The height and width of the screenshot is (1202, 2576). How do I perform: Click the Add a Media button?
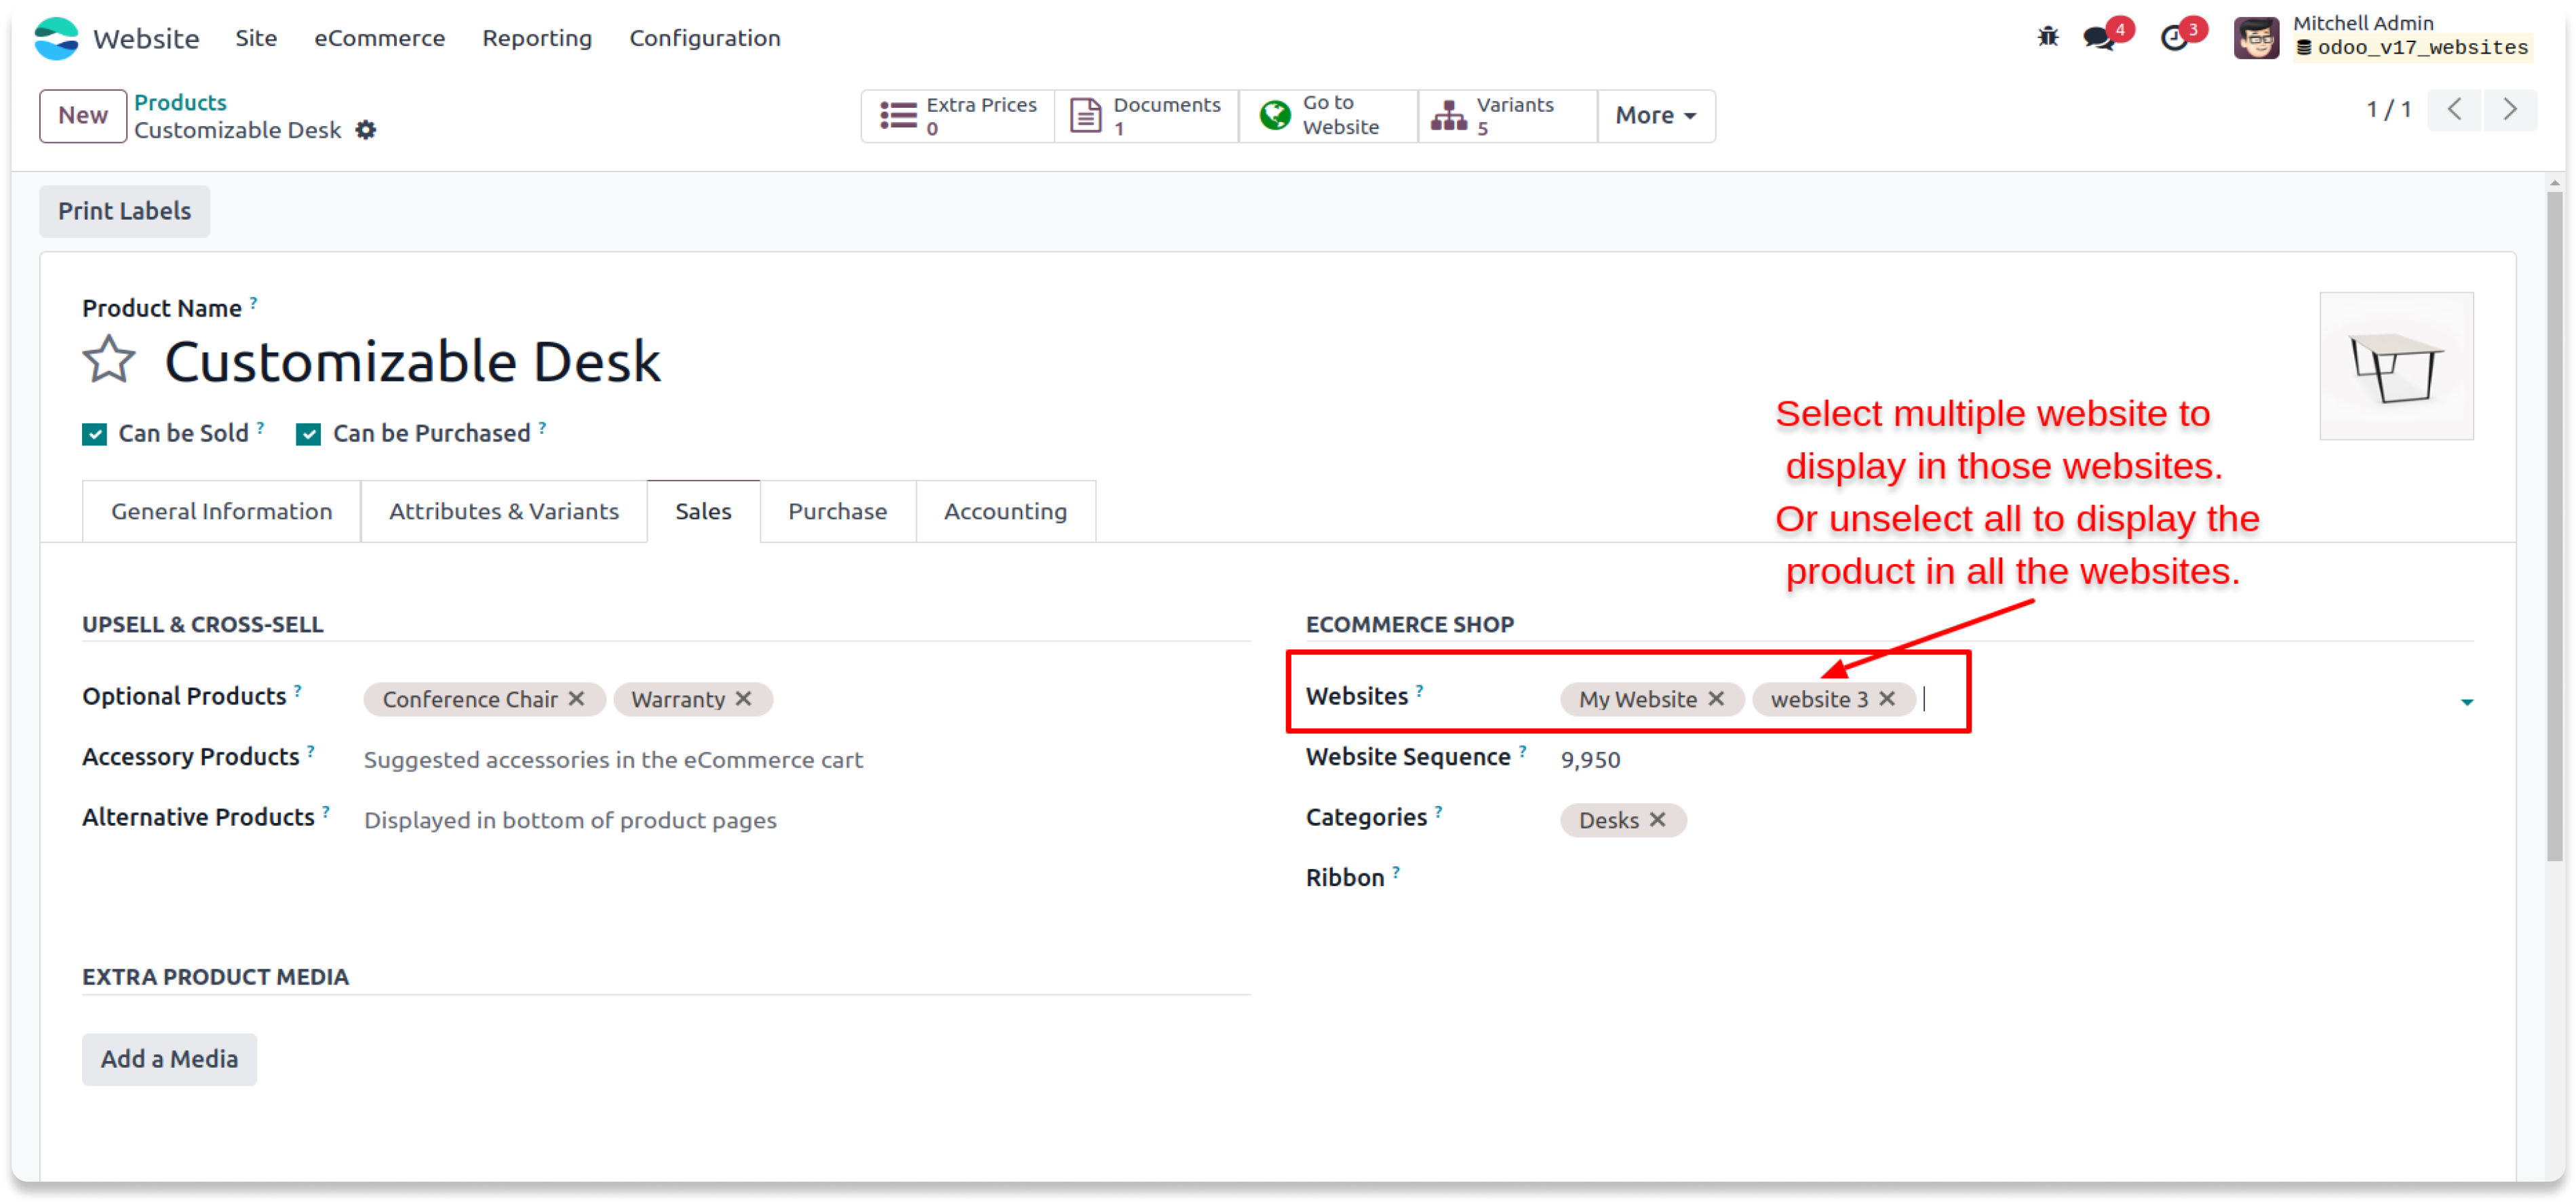pos(169,1058)
